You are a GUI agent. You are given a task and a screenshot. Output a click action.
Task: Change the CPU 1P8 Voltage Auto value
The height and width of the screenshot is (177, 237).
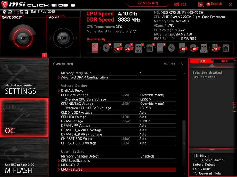pyautogui.click(x=143, y=117)
